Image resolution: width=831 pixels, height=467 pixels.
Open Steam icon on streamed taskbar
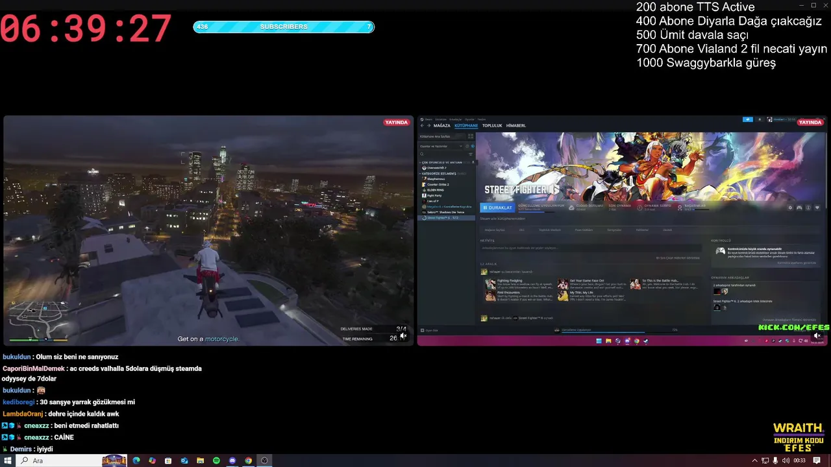click(645, 341)
